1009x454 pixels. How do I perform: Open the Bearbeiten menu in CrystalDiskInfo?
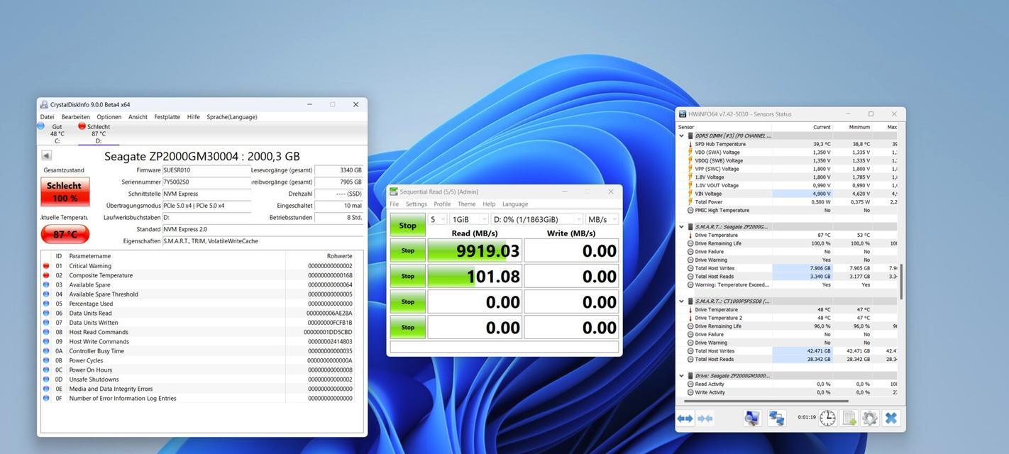coord(76,117)
